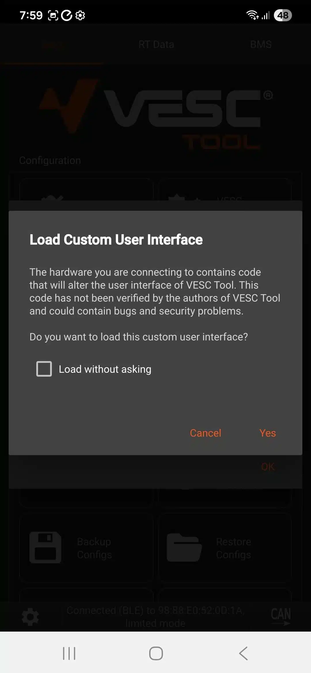Click the Load without asking label

[x=105, y=369]
